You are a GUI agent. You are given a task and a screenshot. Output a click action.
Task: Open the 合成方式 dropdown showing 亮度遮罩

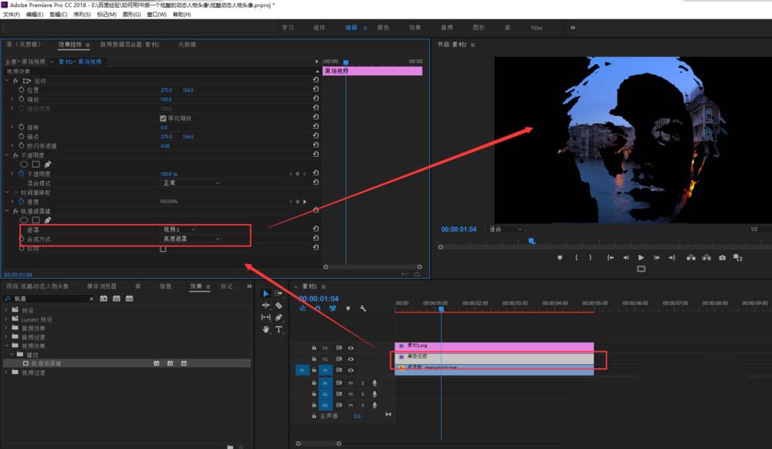tap(191, 238)
